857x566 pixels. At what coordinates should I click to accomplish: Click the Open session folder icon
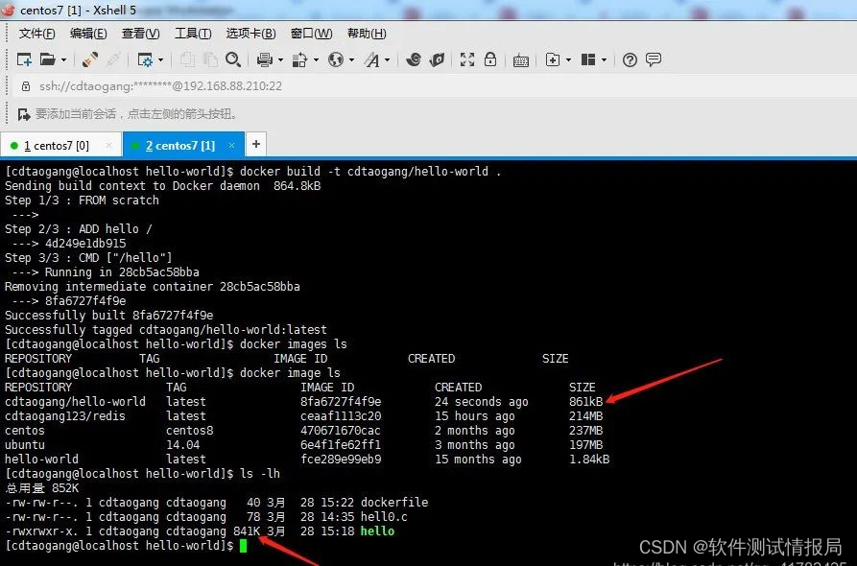(x=48, y=59)
